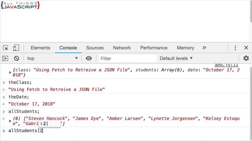Image resolution: width=252 pixels, height=141 pixels.
Task: Open console settings gear
Action: (246, 58)
